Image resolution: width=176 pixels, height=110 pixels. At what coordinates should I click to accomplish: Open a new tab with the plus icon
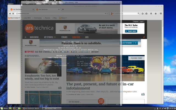point(63,9)
